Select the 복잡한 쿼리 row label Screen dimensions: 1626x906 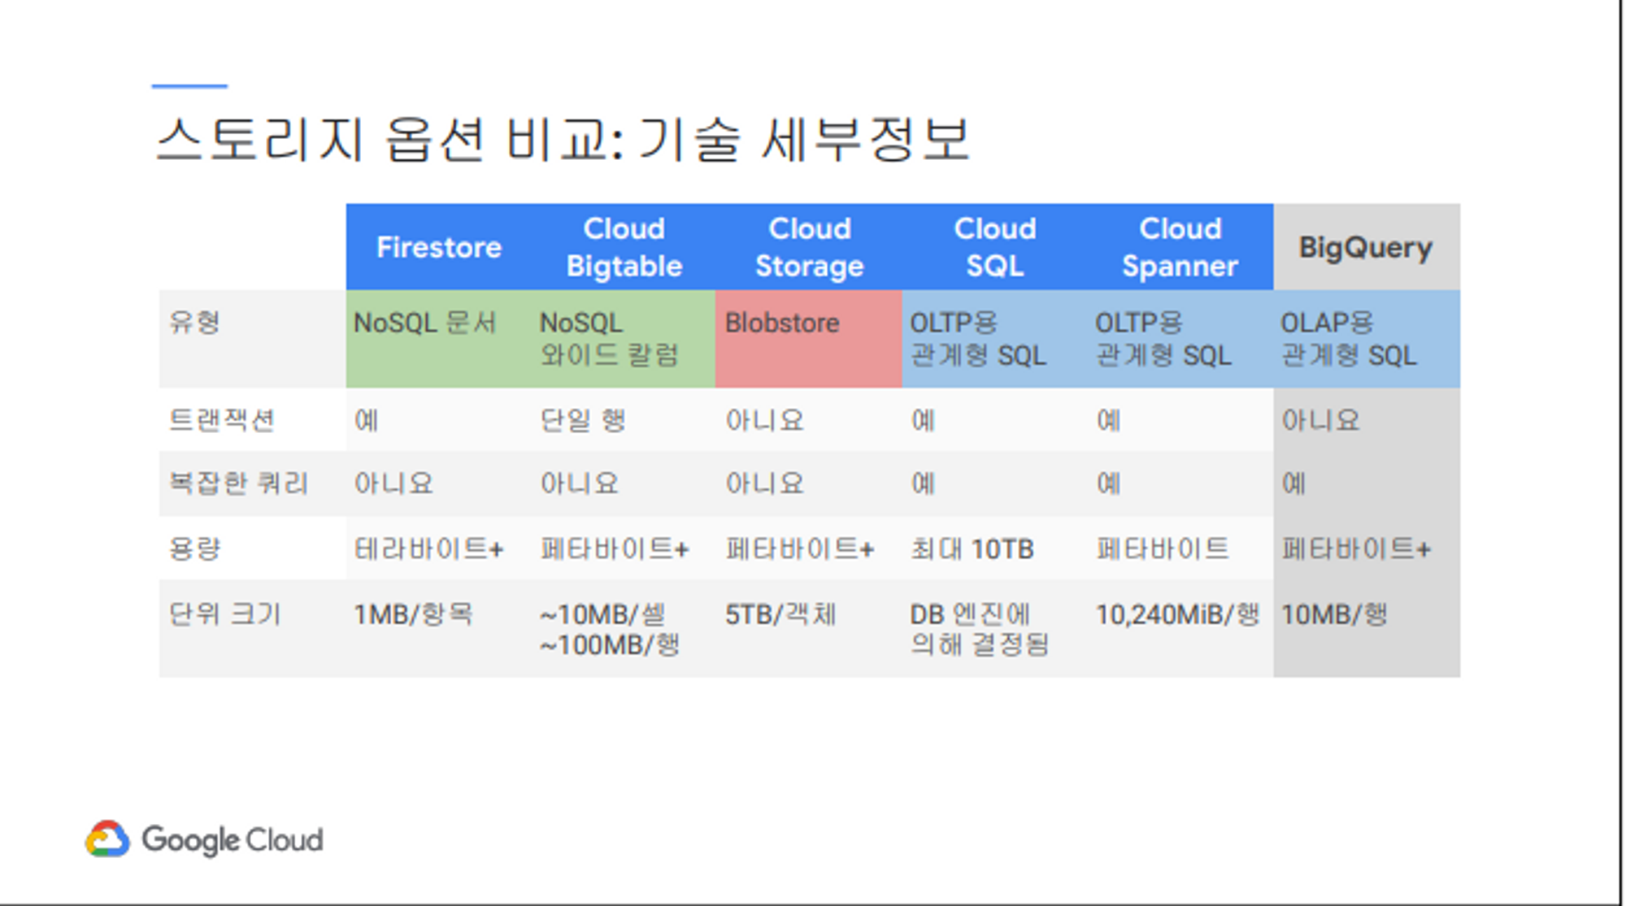238,483
